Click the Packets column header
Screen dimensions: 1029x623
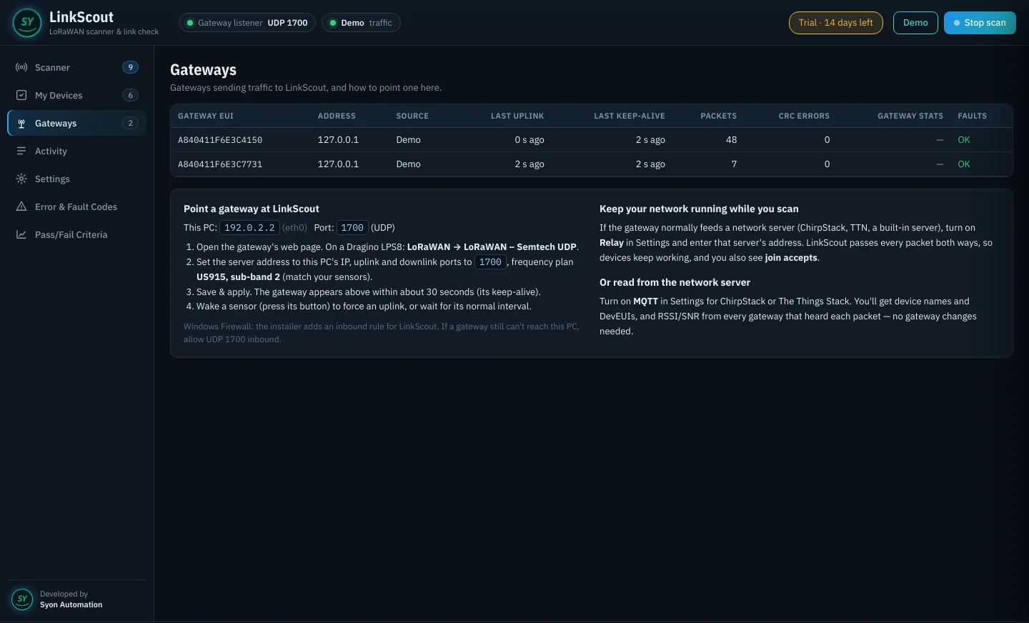(718, 116)
